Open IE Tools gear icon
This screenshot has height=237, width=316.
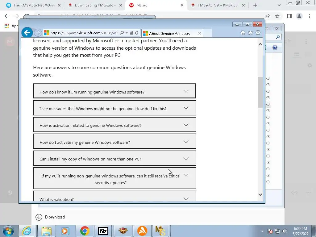tap(258, 32)
